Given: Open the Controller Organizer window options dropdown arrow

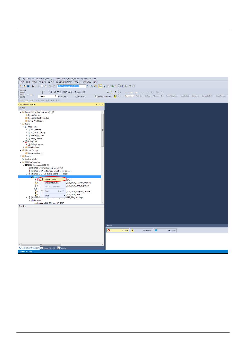Looking at the screenshot, I should (x=97, y=105).
